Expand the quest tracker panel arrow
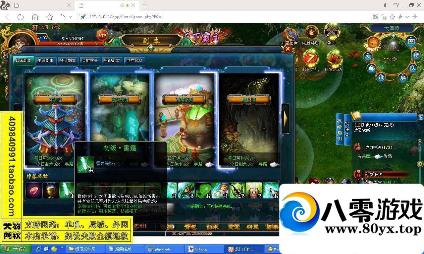The width and height of the screenshot is (424, 254). [x=421, y=117]
